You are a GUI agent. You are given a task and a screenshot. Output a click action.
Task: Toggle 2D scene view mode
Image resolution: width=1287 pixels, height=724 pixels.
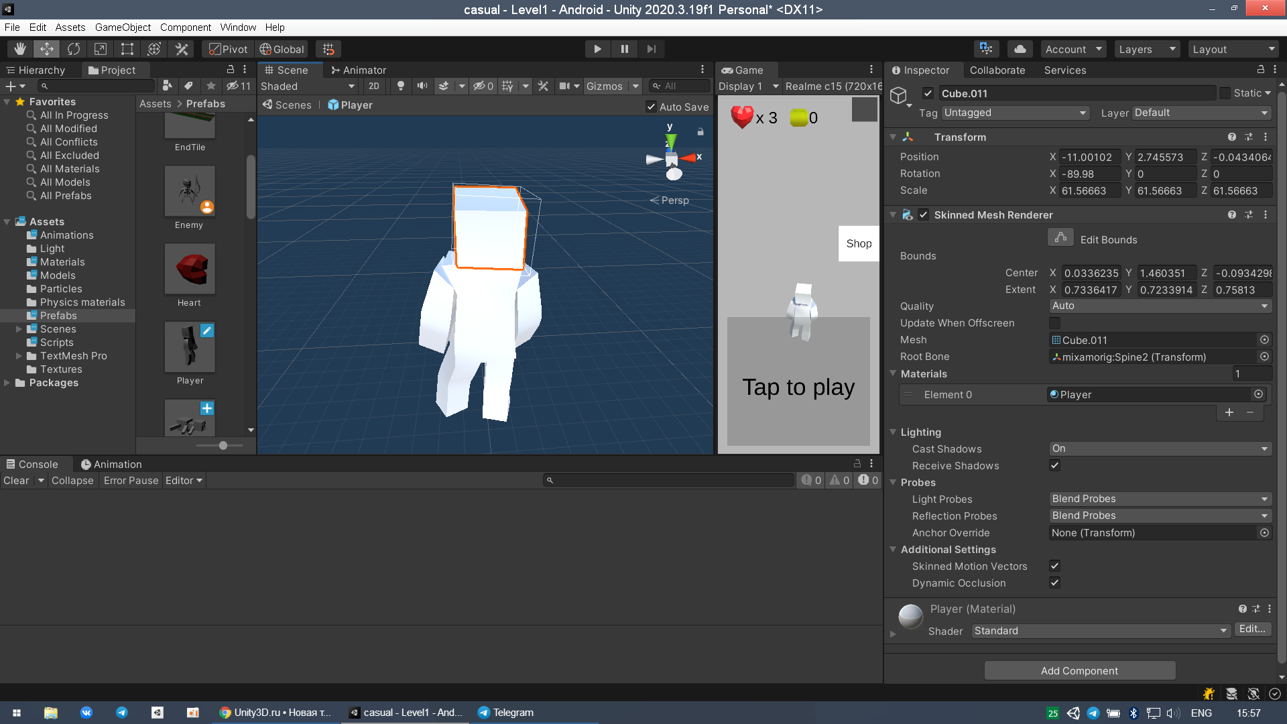click(x=374, y=86)
